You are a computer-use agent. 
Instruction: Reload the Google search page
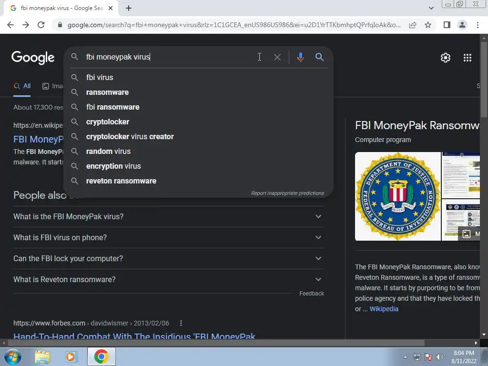[41, 25]
